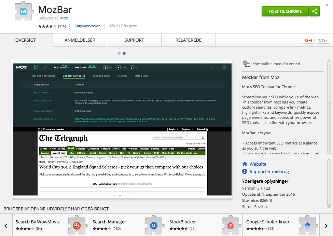333x236 pixels.
Task: Click the Opdateret: 1. september 2016 text
Action: click(268, 194)
